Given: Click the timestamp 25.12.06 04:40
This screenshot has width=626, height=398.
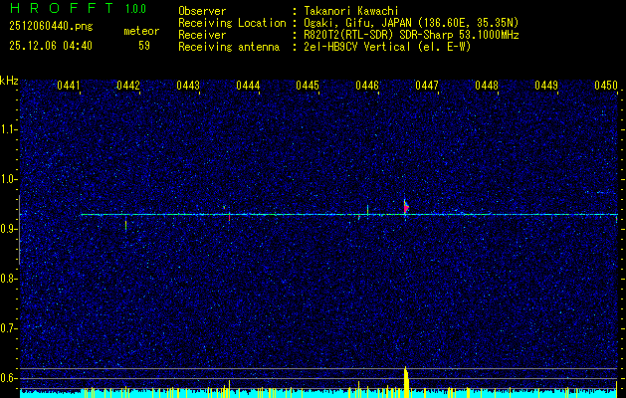Looking at the screenshot, I should point(51,46).
